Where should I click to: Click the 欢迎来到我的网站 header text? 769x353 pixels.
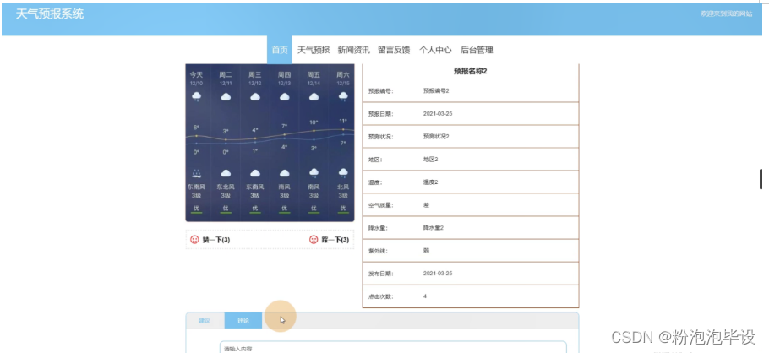[x=727, y=14]
